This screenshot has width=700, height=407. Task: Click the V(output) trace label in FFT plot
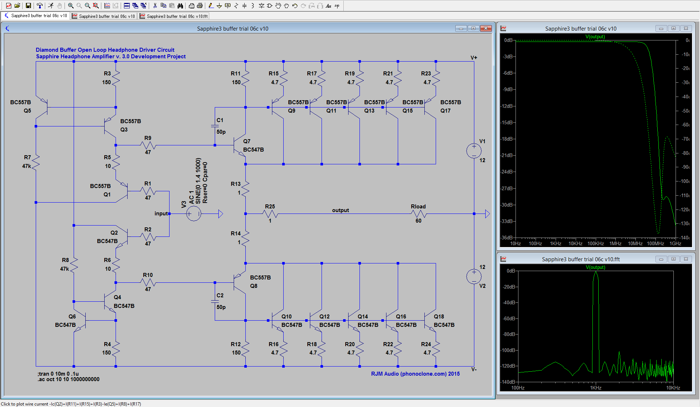pyautogui.click(x=595, y=267)
